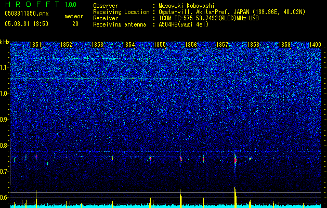
Task: Click the 1359 time axis marker
Action: pos(285,45)
